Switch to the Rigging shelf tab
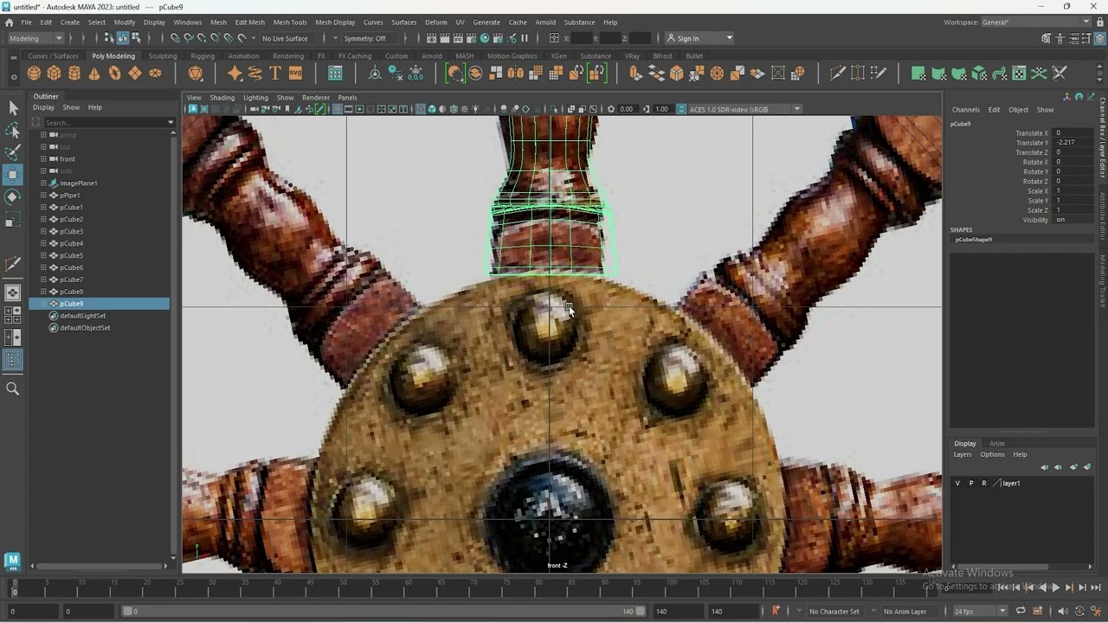The width and height of the screenshot is (1108, 623). [203, 56]
